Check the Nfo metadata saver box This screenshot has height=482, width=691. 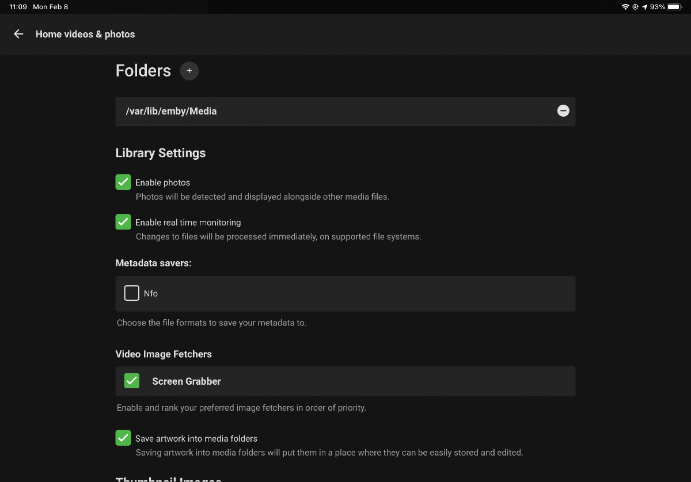click(132, 293)
